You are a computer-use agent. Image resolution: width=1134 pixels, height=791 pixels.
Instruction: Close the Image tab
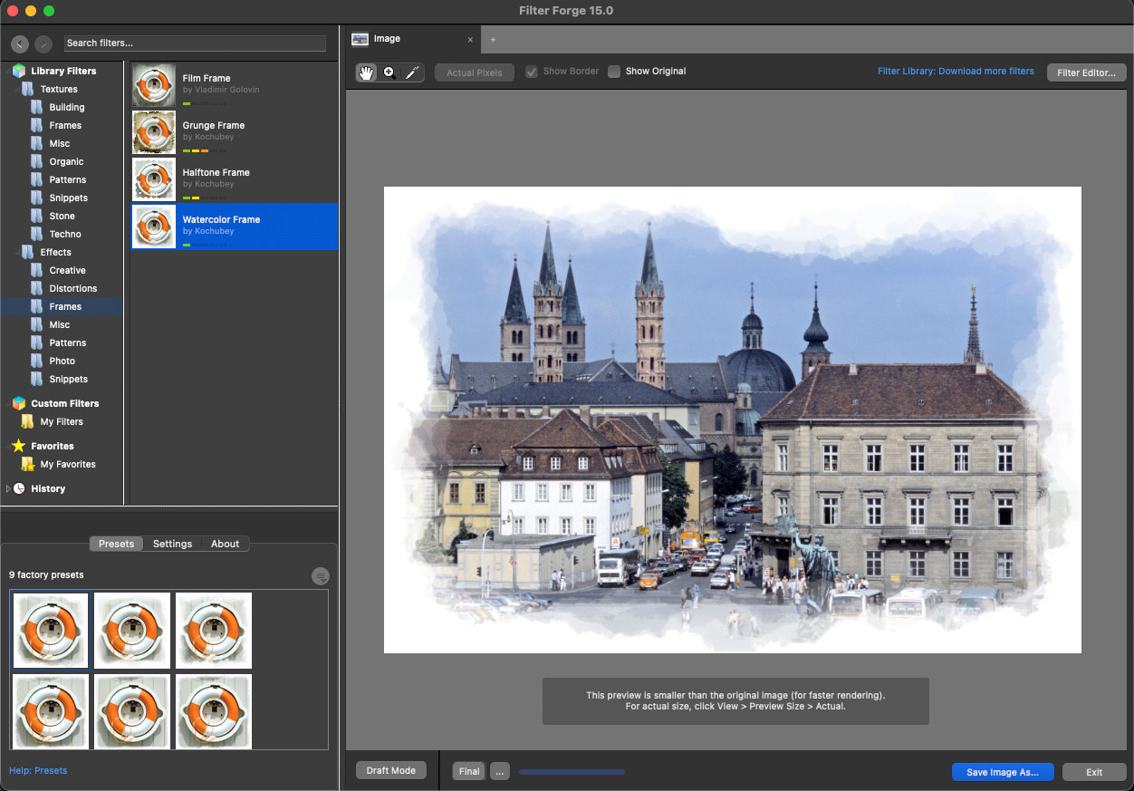(x=470, y=40)
